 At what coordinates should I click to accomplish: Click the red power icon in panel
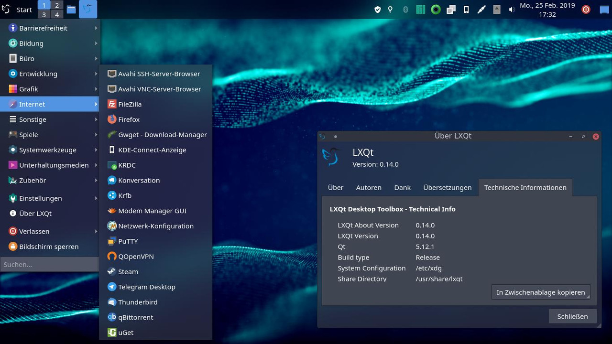[x=586, y=9]
